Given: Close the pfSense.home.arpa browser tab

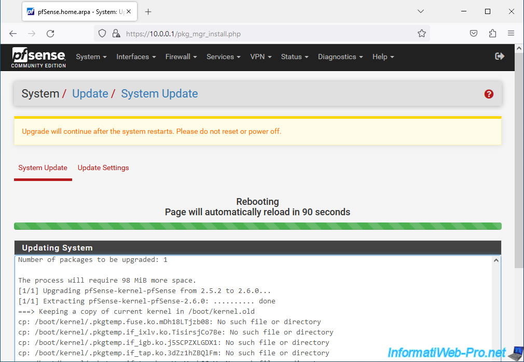Looking at the screenshot, I should 129,12.
